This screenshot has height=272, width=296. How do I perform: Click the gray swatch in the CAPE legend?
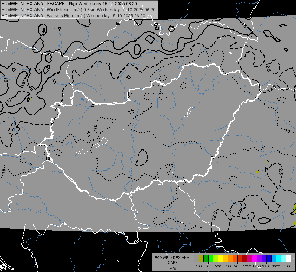(x=196, y=259)
